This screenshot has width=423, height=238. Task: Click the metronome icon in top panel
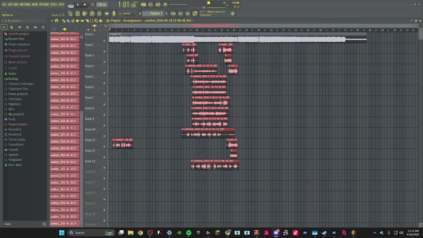tap(165, 5)
